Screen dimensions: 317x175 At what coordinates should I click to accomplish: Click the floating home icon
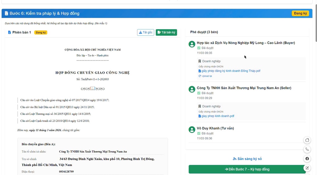307,140
